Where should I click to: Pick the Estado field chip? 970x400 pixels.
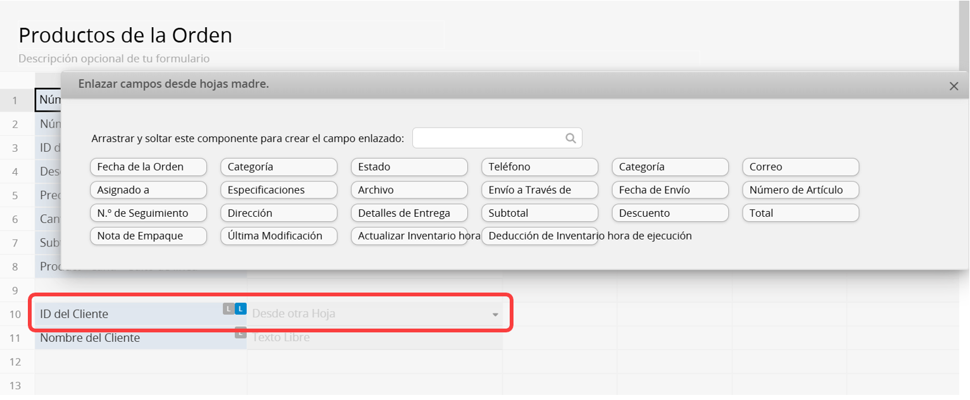(x=409, y=167)
